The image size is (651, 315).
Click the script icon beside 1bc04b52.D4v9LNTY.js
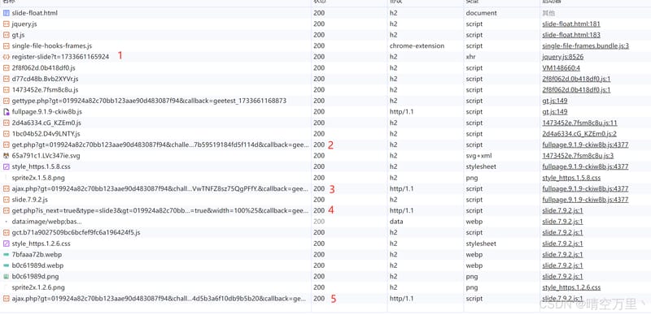(6, 134)
